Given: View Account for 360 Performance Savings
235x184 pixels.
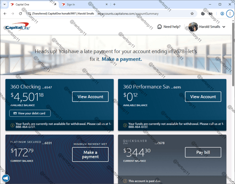Looking at the screenshot, I should click(x=203, y=97).
